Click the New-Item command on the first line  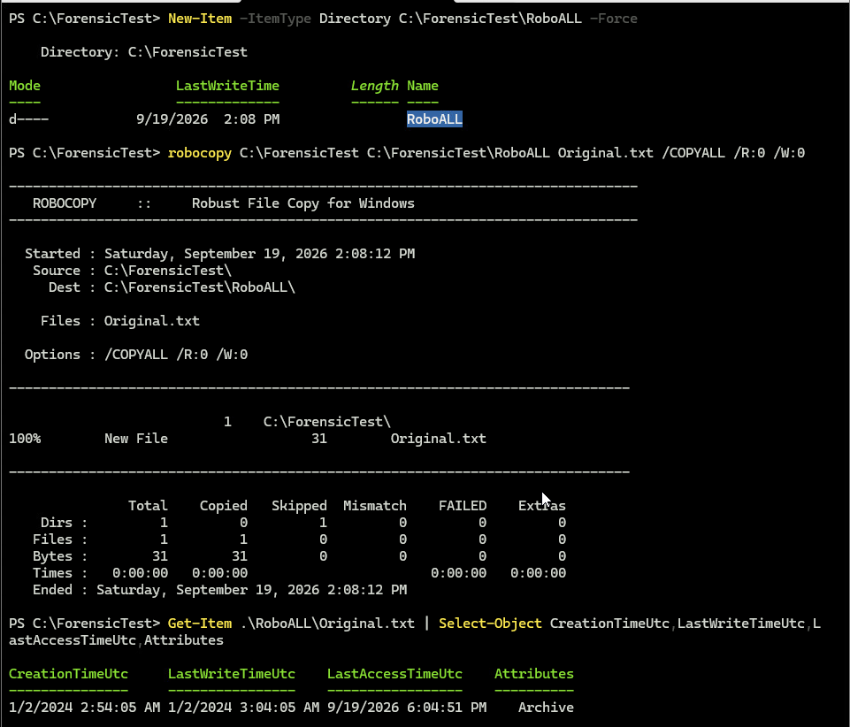[200, 19]
